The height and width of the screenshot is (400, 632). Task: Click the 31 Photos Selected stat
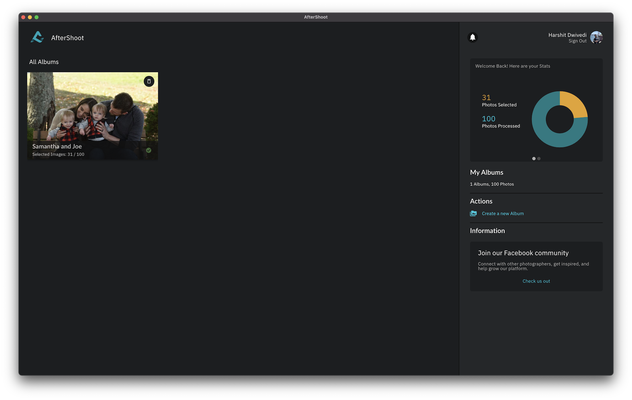point(499,101)
